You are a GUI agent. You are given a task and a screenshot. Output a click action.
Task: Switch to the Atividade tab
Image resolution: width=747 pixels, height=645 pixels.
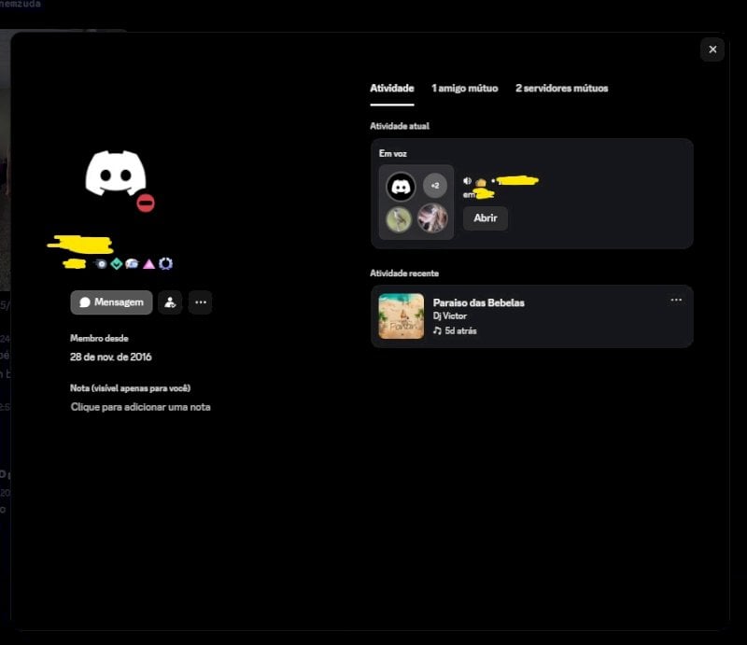coord(391,89)
